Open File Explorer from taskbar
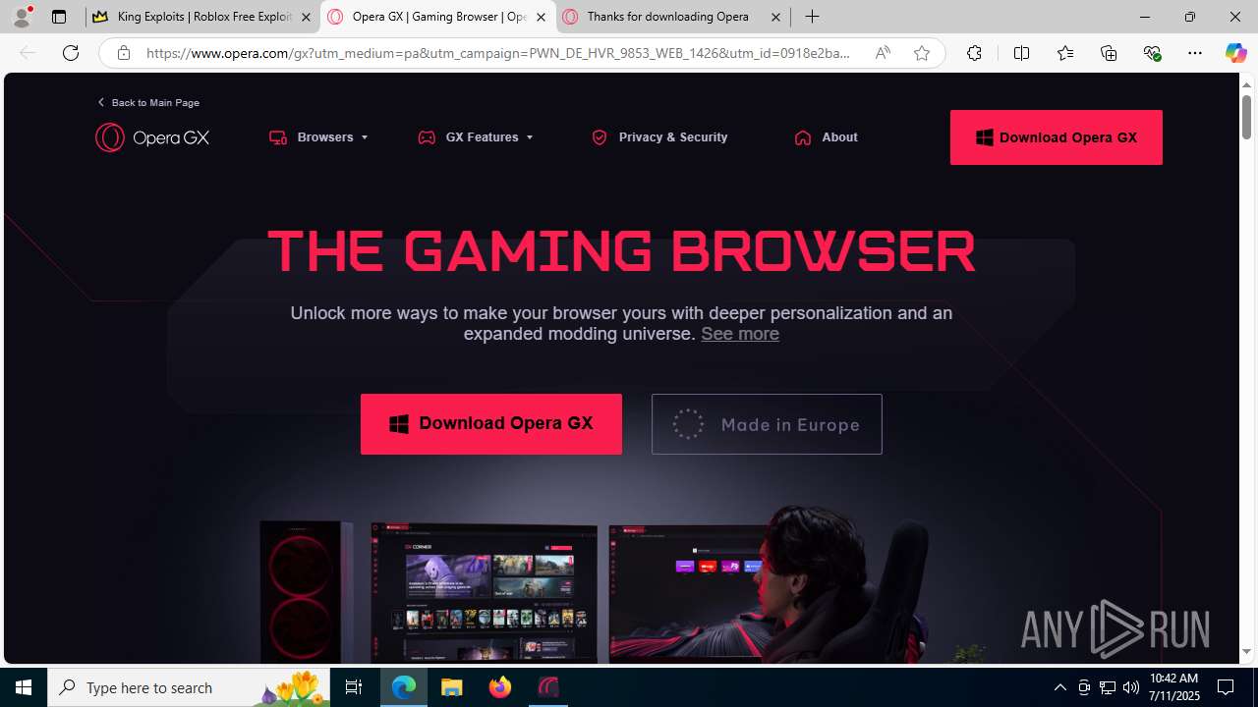1258x707 pixels. 451,687
